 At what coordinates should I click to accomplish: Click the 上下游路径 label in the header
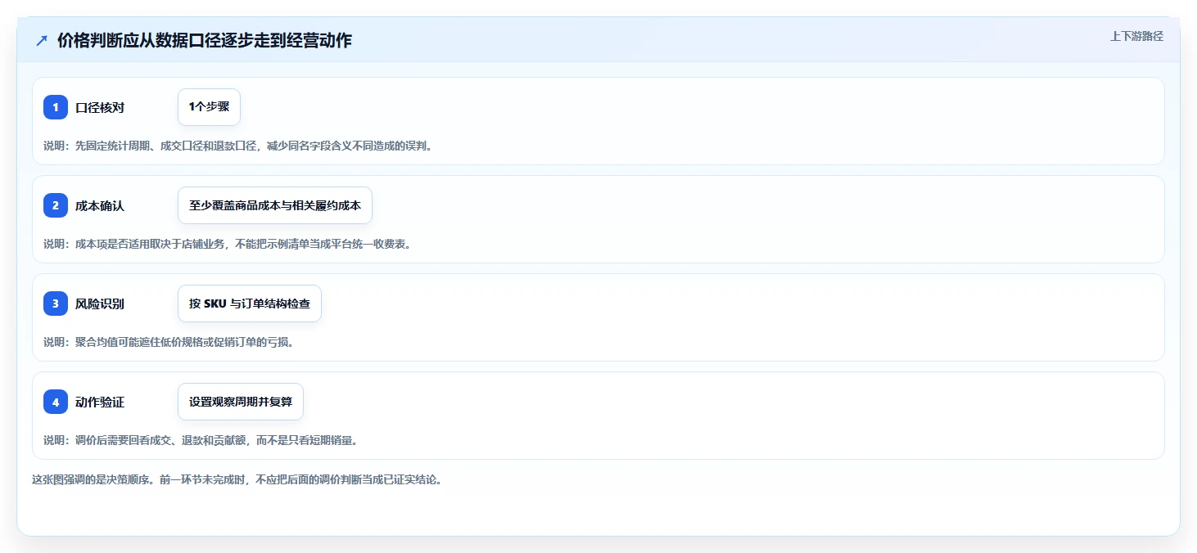[x=1136, y=36]
